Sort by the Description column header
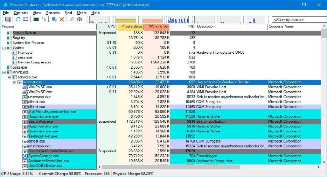This screenshot has width=327, height=177. click(231, 26)
